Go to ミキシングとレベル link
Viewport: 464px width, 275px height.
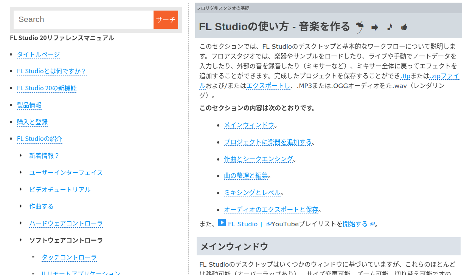pyautogui.click(x=252, y=193)
